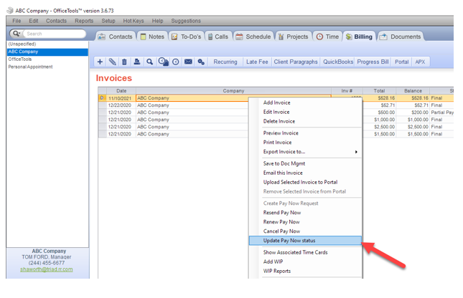The width and height of the screenshot is (463, 298).
Task: Select the Billing tab
Action: (x=360, y=37)
